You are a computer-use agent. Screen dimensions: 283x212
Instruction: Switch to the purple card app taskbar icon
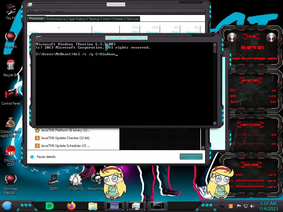click(114, 206)
